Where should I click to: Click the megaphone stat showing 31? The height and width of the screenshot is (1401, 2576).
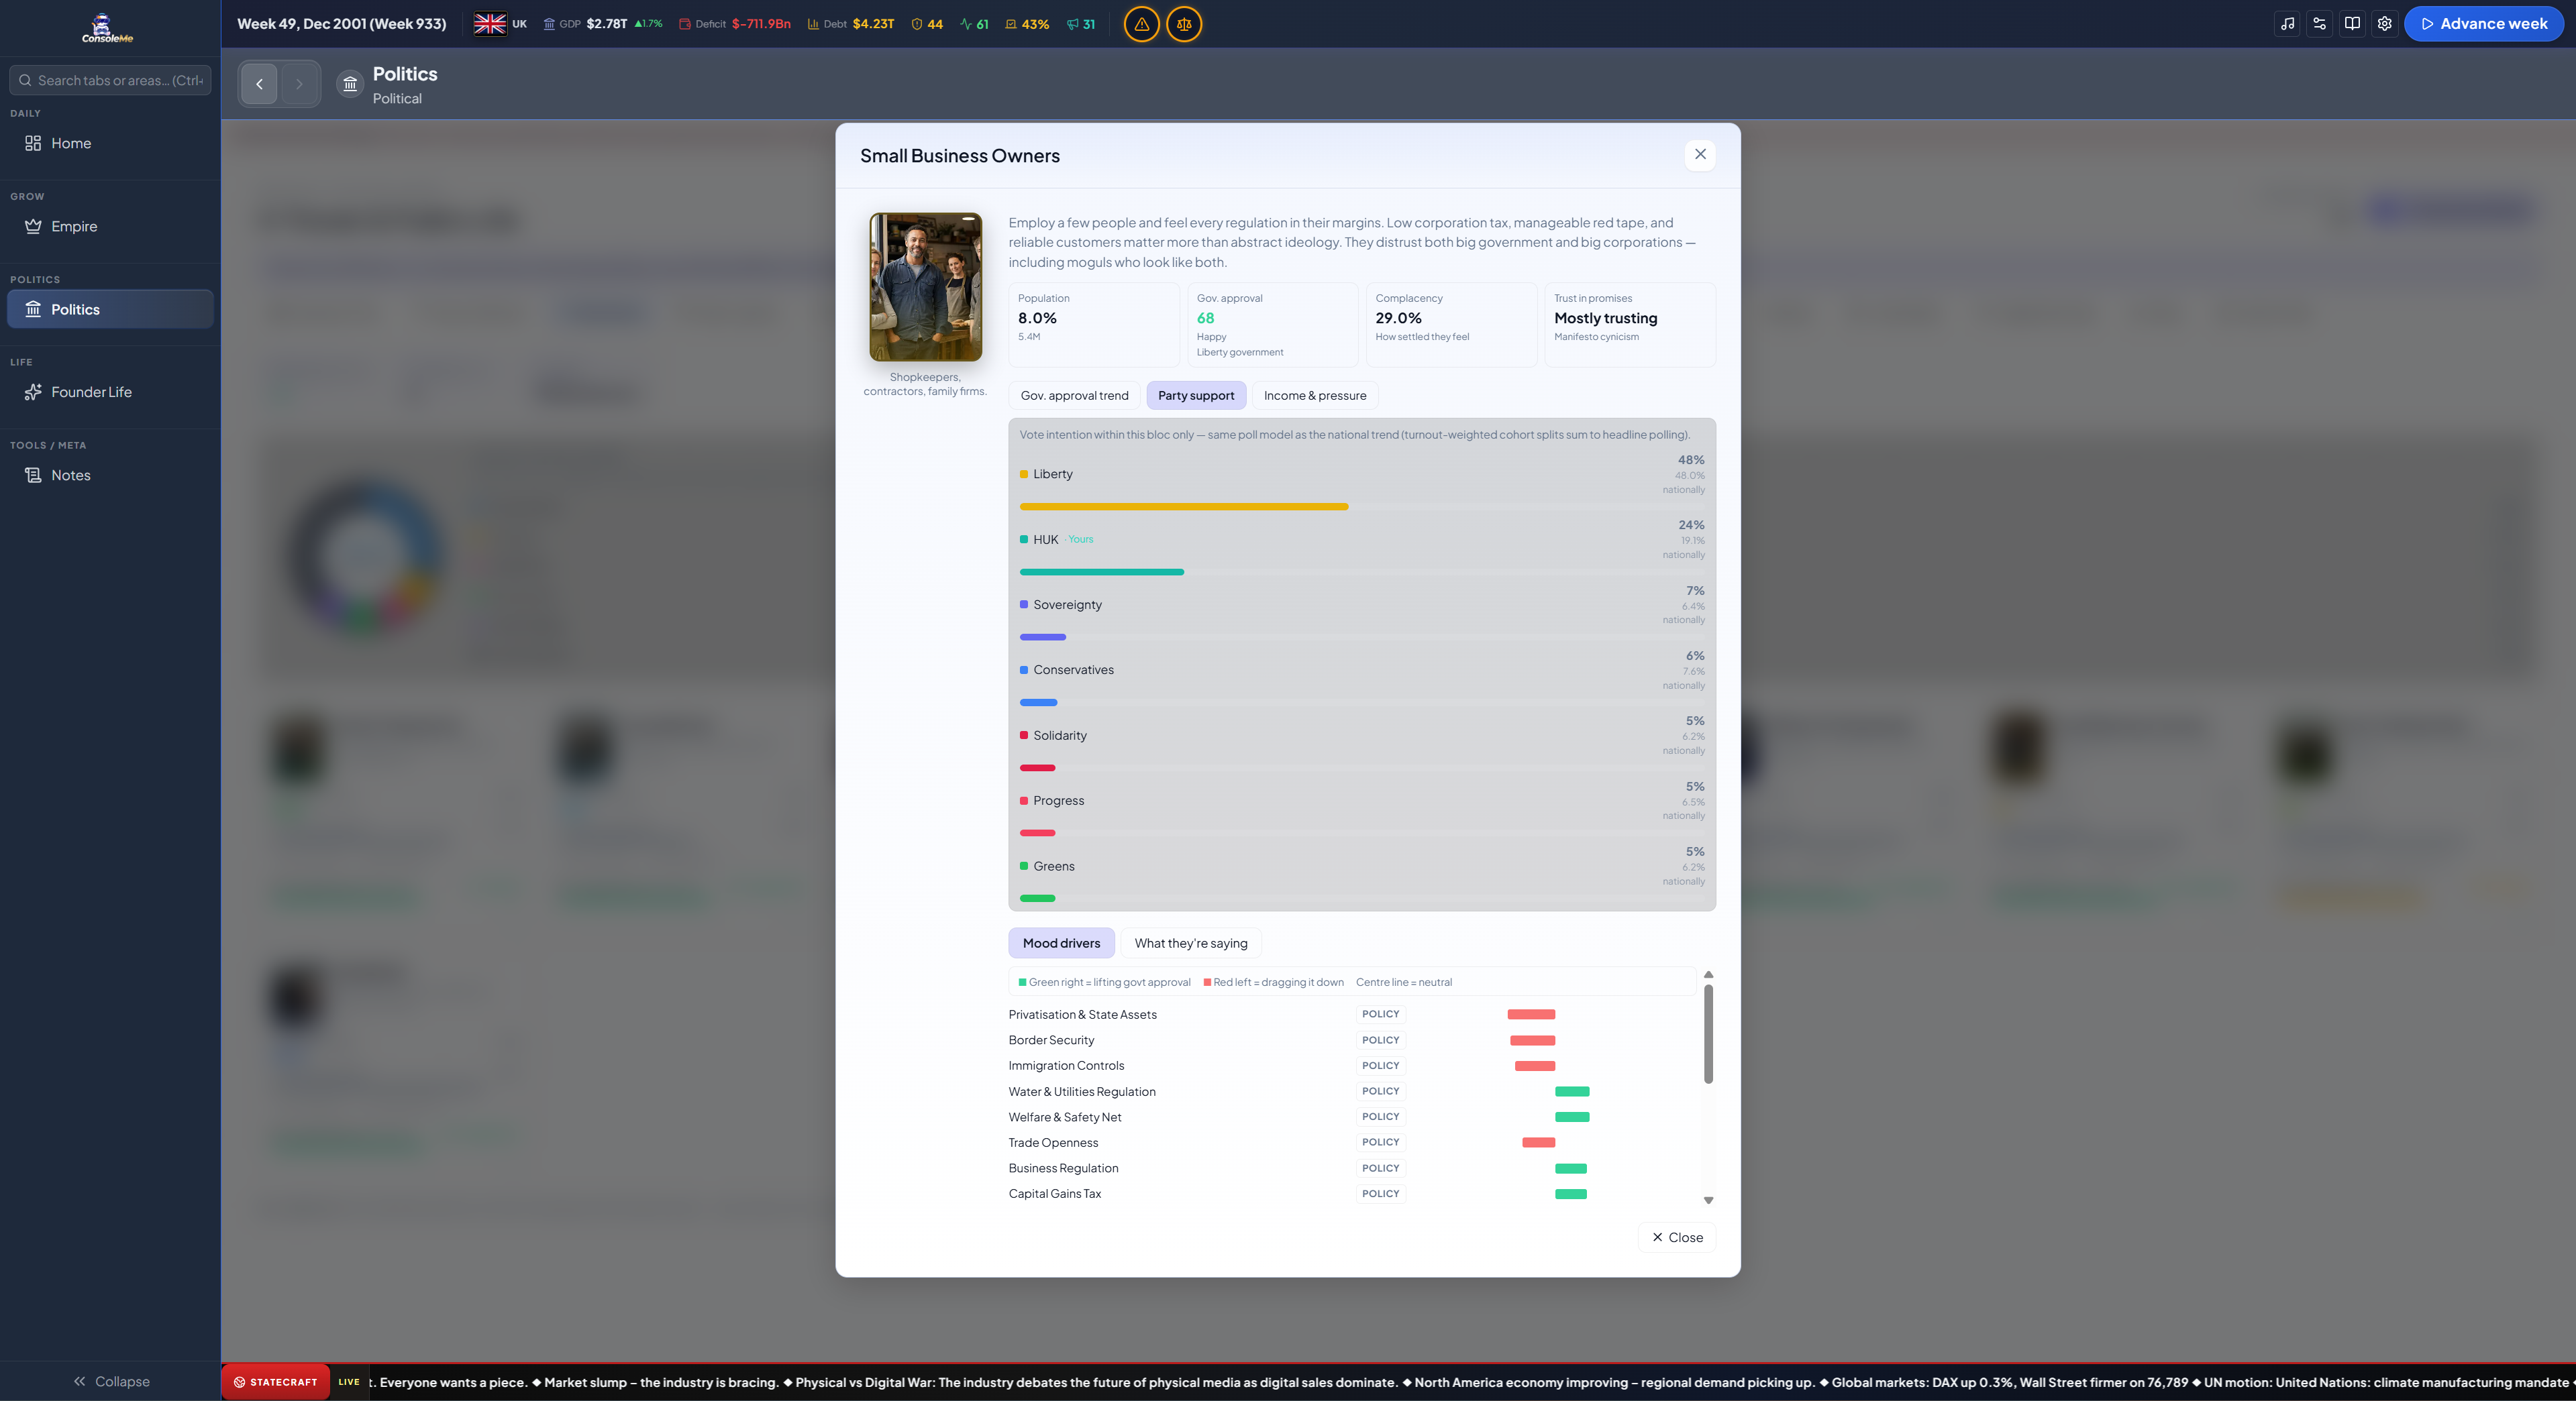[1081, 24]
